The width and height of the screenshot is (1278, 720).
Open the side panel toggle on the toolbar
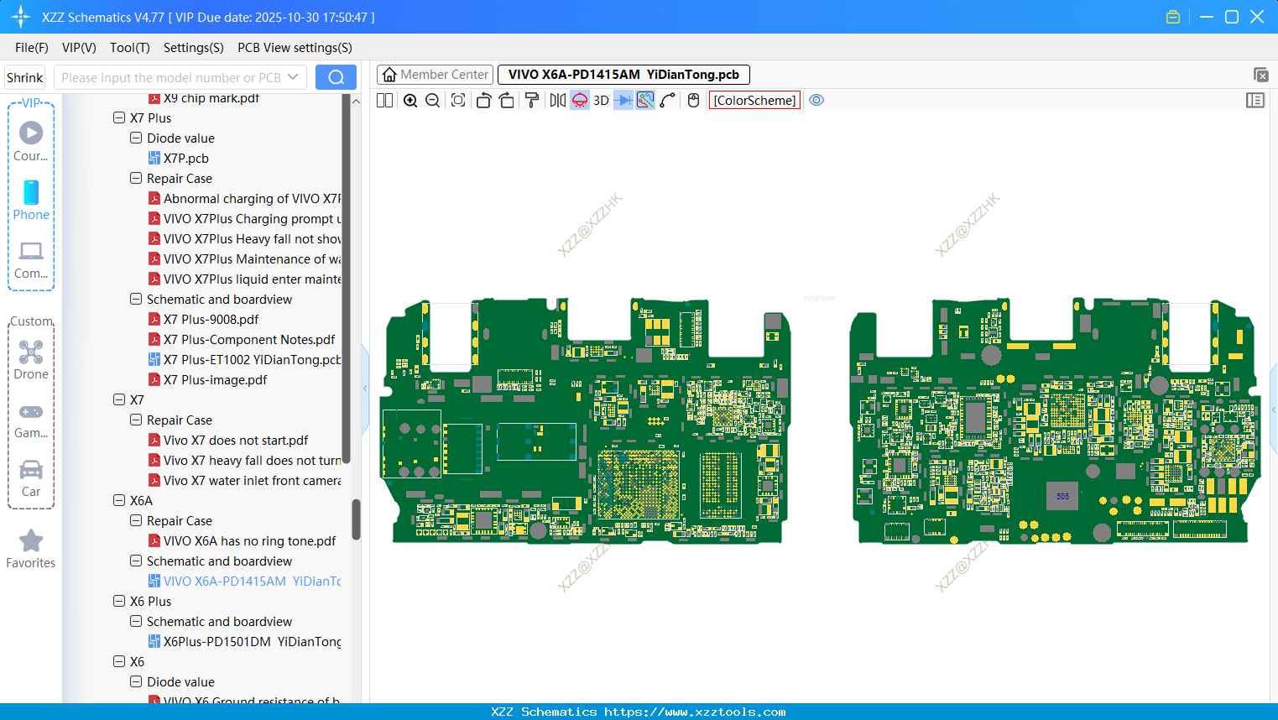(1255, 101)
